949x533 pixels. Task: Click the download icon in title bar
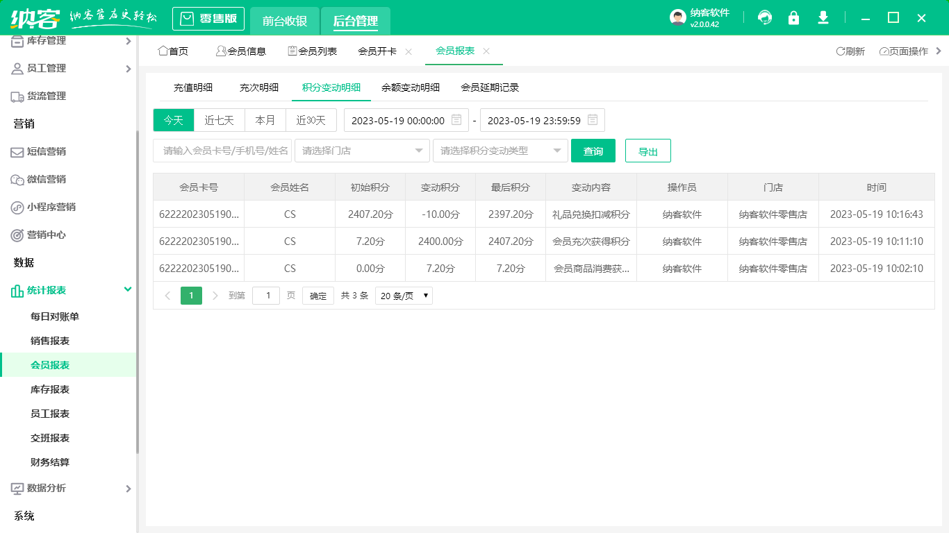(823, 18)
